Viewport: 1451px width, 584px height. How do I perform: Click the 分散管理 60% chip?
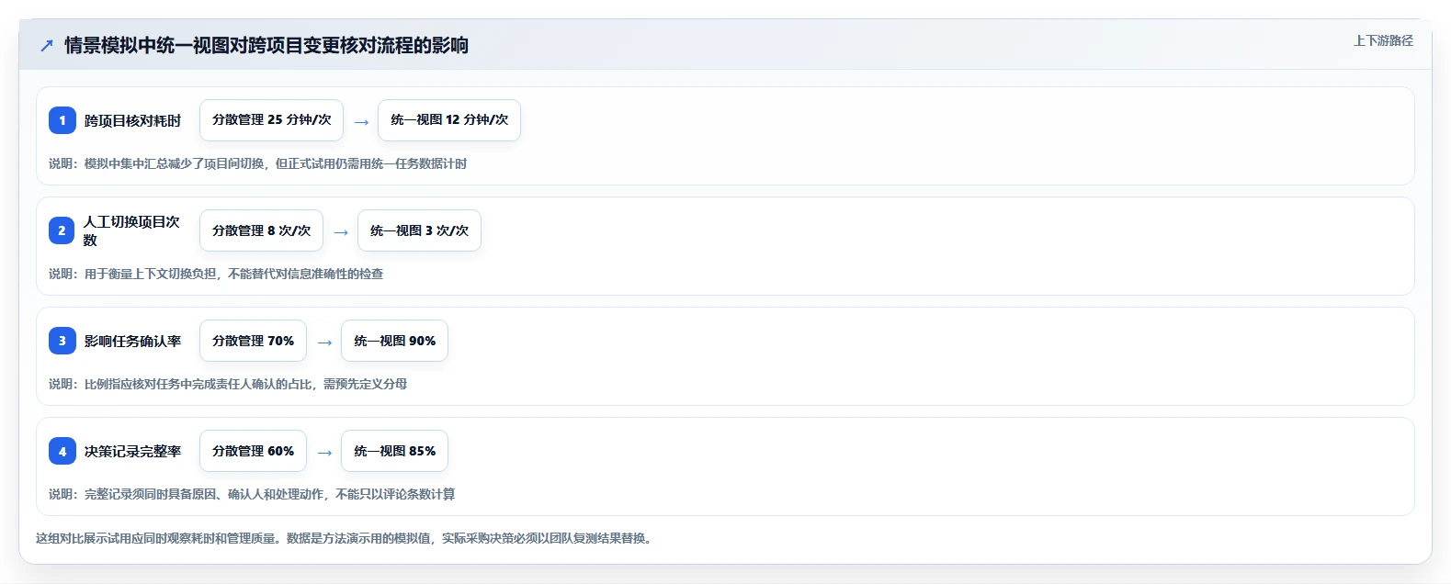[253, 451]
